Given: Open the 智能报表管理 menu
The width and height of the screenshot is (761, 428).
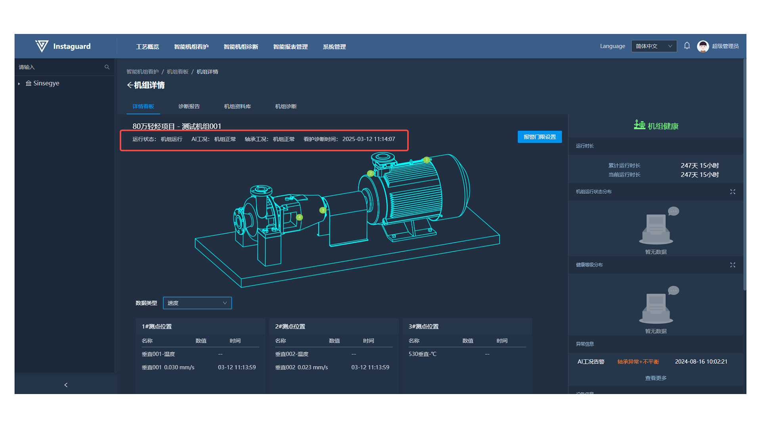Looking at the screenshot, I should tap(291, 47).
